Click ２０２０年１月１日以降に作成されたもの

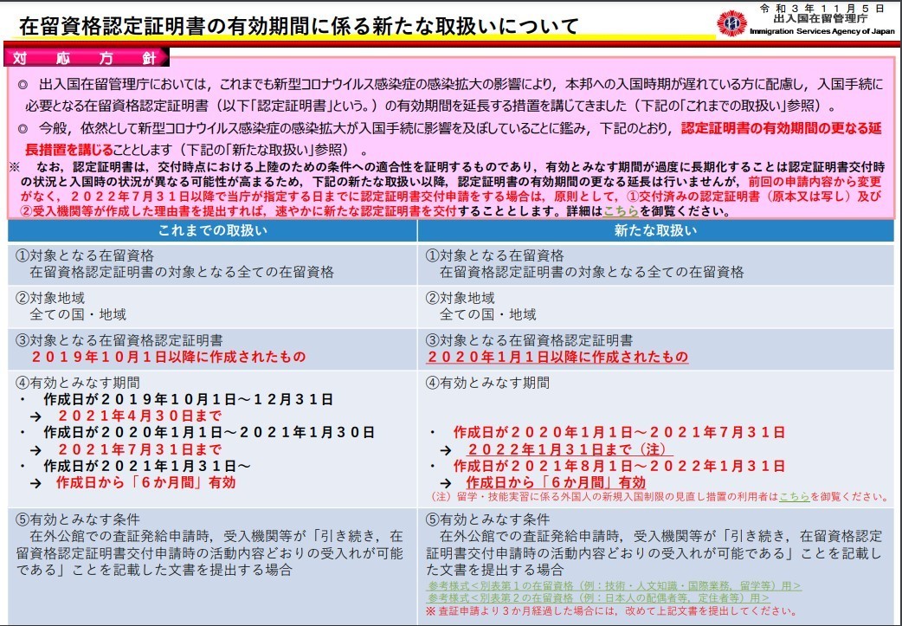point(557,357)
